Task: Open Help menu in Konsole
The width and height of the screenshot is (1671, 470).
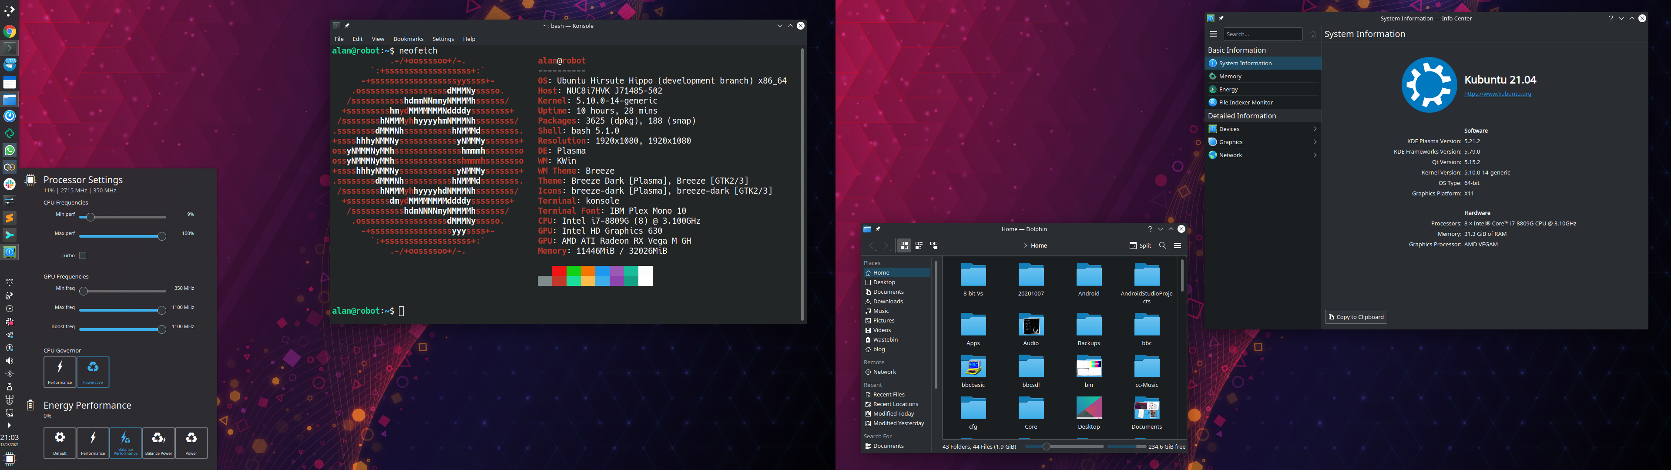Action: click(469, 39)
